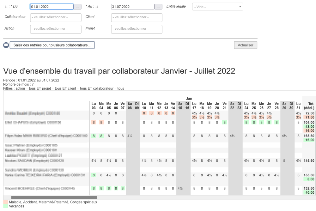Click the green Vacances legend swatch
The height and width of the screenshot is (211, 316).
[6, 206]
